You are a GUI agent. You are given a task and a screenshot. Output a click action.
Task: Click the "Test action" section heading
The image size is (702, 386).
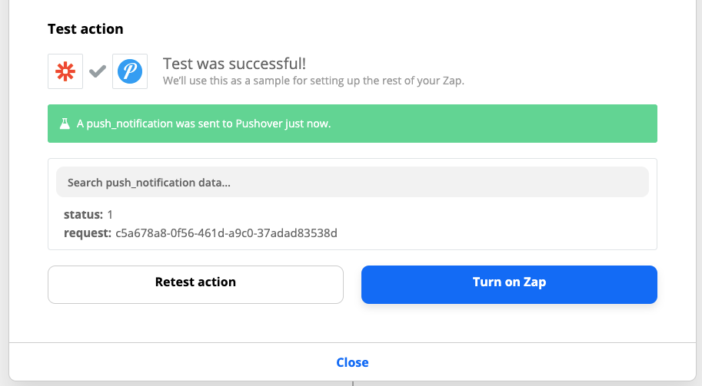[85, 29]
